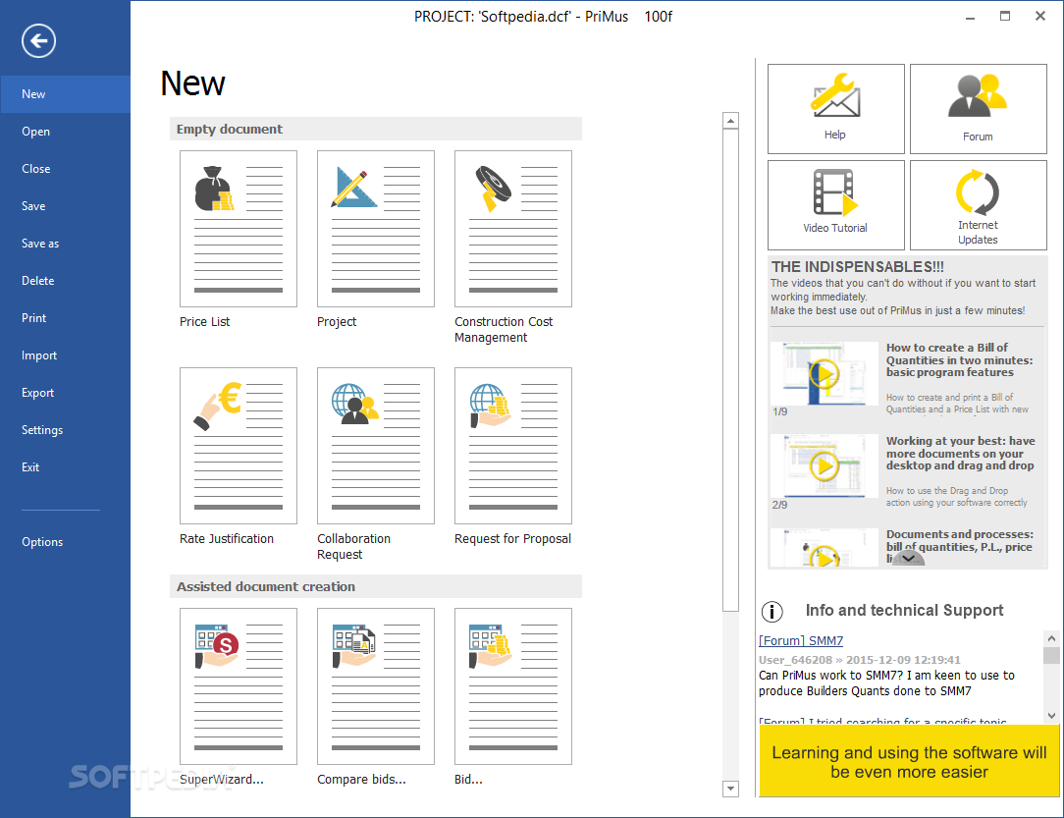
Task: Create a Request for Proposal document
Action: pyautogui.click(x=513, y=446)
